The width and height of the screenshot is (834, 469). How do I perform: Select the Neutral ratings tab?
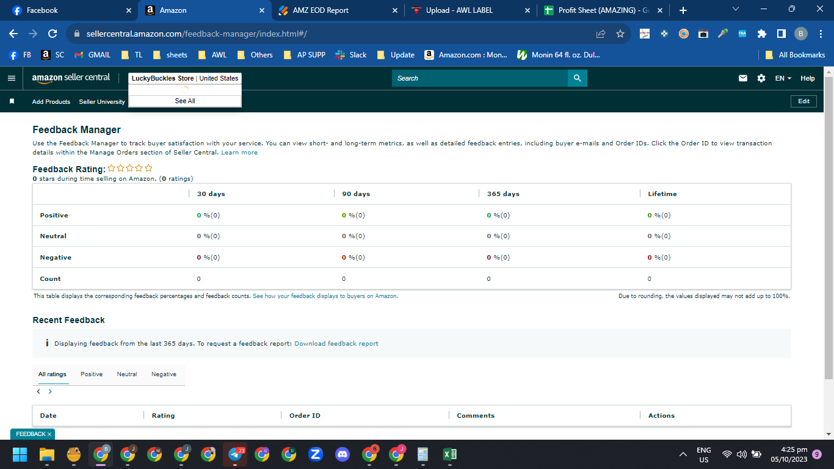(127, 374)
